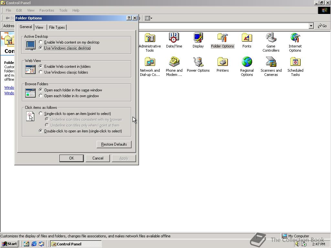Select the Folder Options icon in Control Panel
Image resolution: width=331 pixels, height=248 pixels.
[x=222, y=38]
